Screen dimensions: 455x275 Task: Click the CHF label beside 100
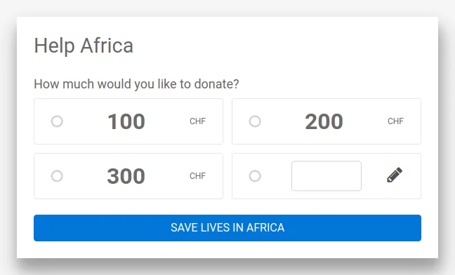click(197, 121)
